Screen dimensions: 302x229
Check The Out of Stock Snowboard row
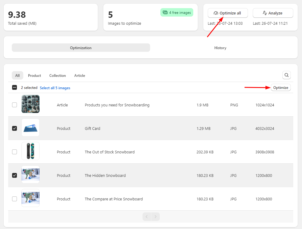click(x=14, y=152)
